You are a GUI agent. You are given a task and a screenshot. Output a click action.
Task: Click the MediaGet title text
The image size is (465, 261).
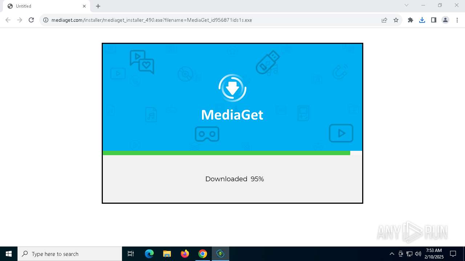(232, 115)
